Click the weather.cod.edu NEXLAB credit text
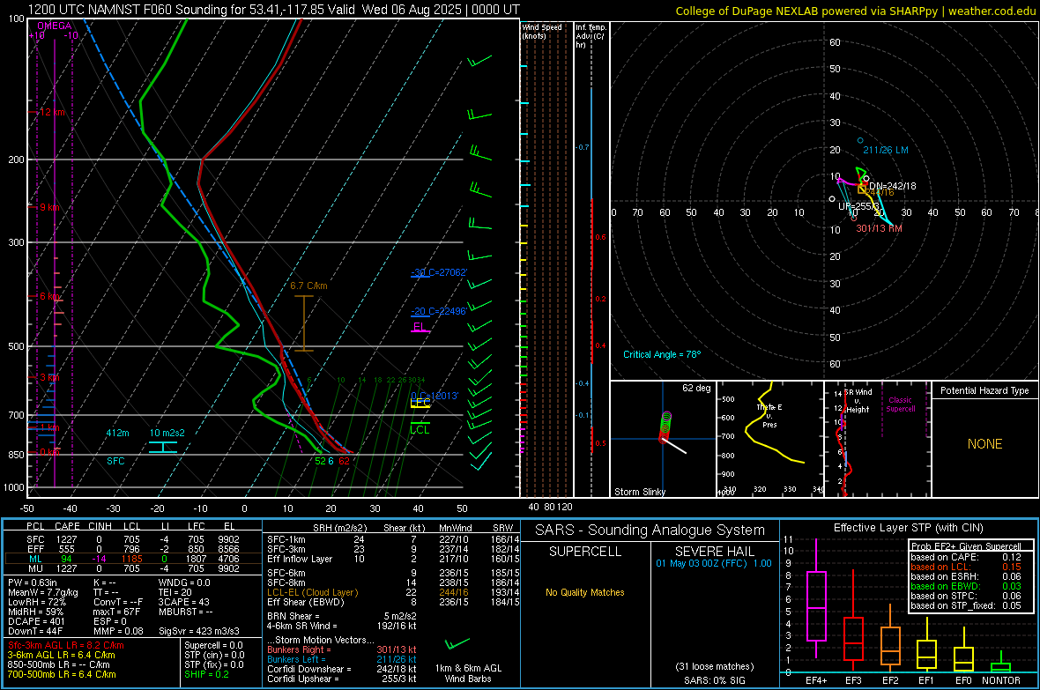1040x690 pixels. pos(855,11)
